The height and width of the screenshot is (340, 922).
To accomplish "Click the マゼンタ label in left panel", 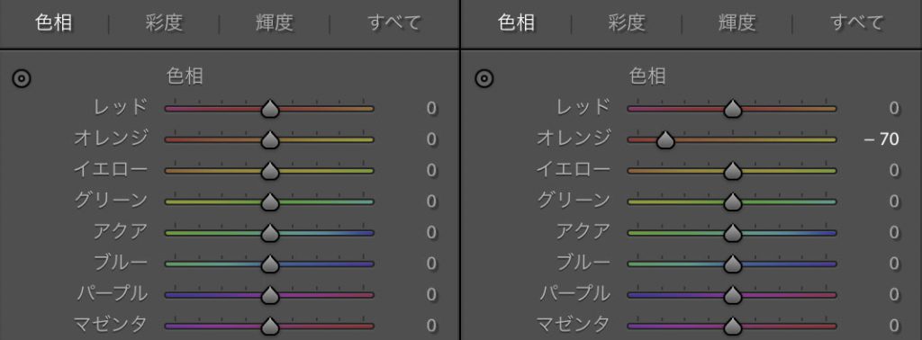I will 111,325.
